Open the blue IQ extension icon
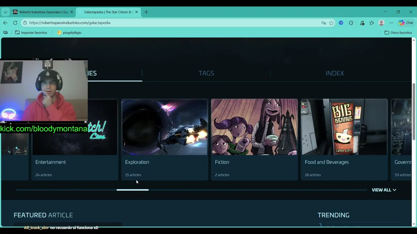The width and height of the screenshot is (417, 234). coord(341,23)
